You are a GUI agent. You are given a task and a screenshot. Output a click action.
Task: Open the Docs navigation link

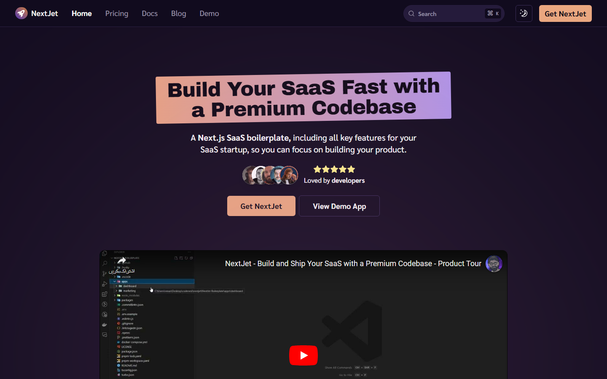(x=150, y=13)
